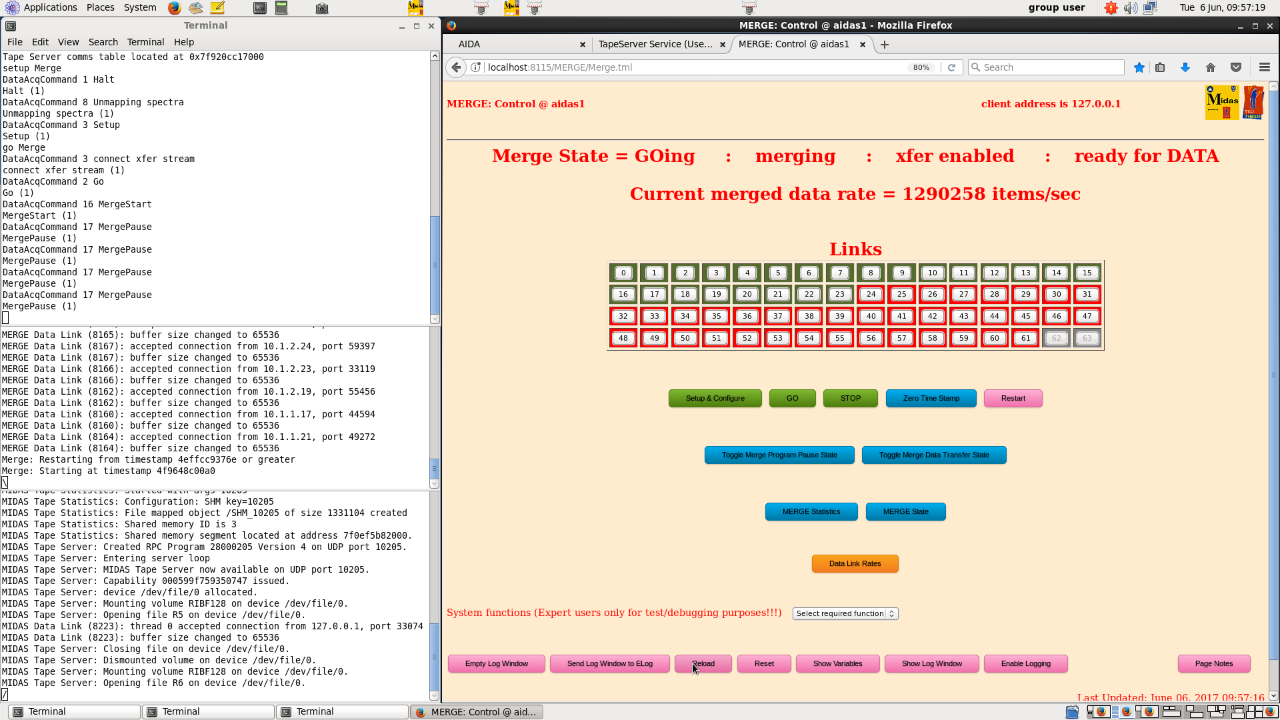The height and width of the screenshot is (720, 1280).
Task: Launch Firefox from the top panel icon
Action: 174,8
